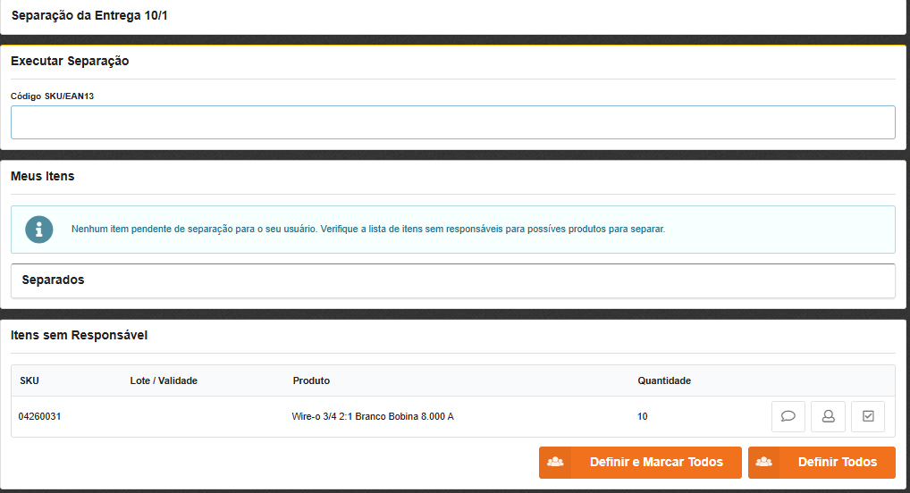Select the SKU value 04260031
The height and width of the screenshot is (493, 910).
[x=39, y=416]
